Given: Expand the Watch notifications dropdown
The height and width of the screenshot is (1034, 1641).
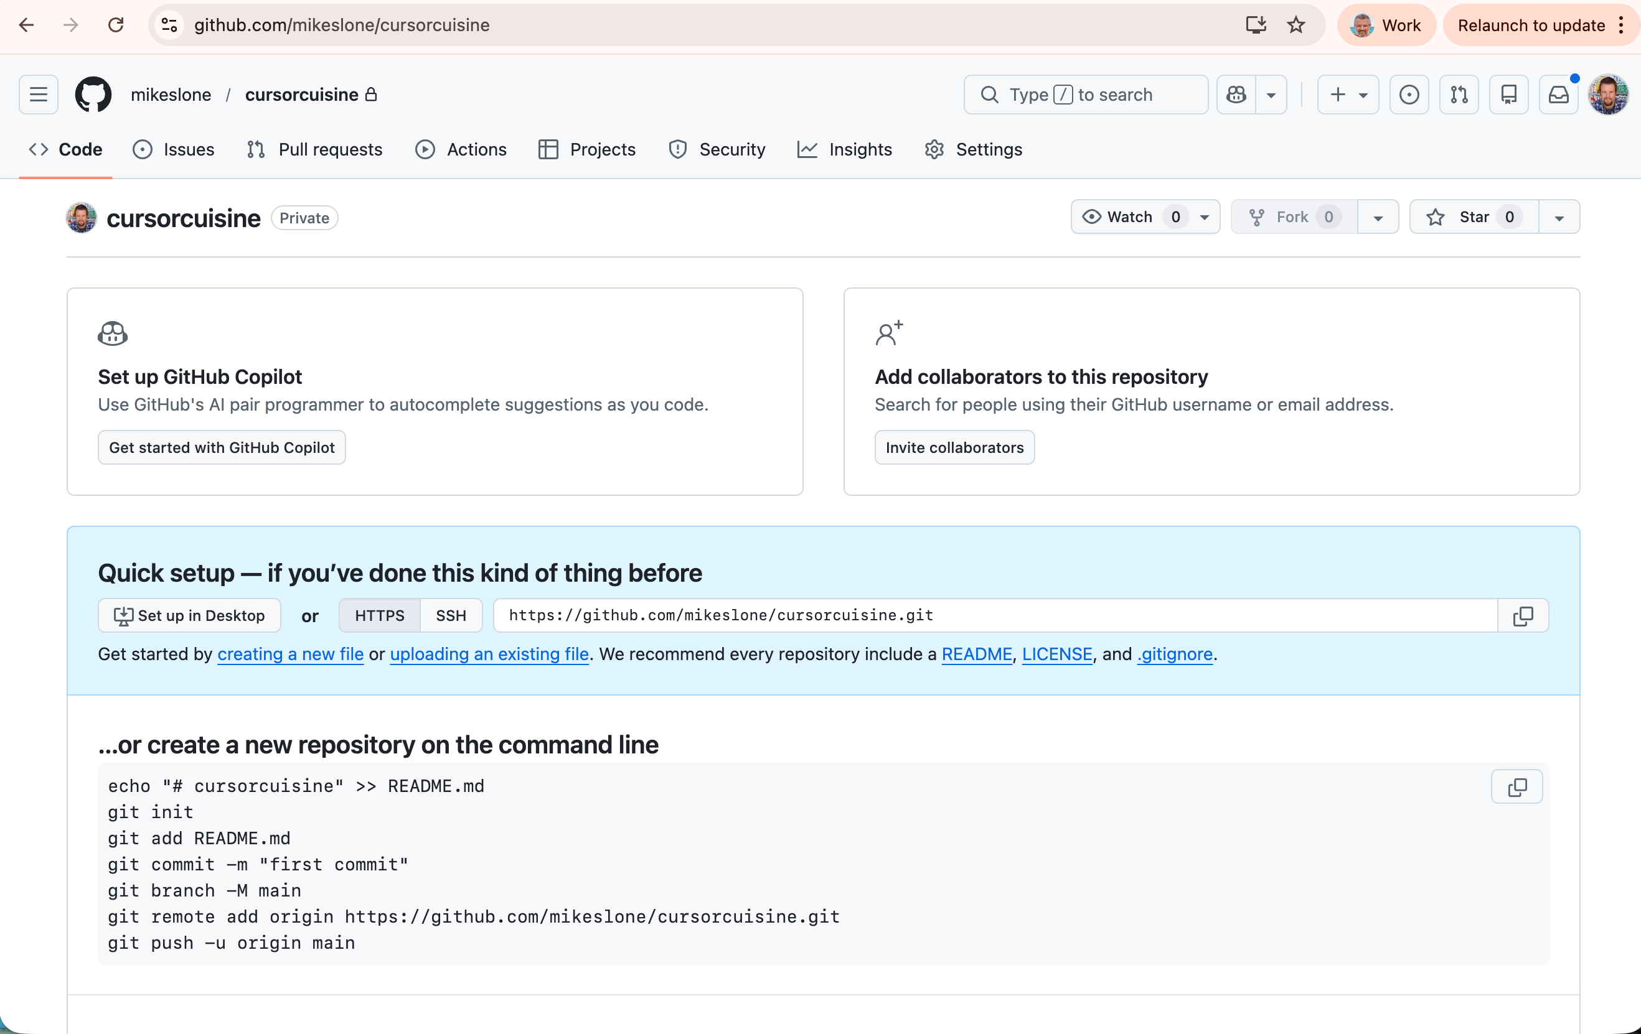Looking at the screenshot, I should click(x=1204, y=218).
